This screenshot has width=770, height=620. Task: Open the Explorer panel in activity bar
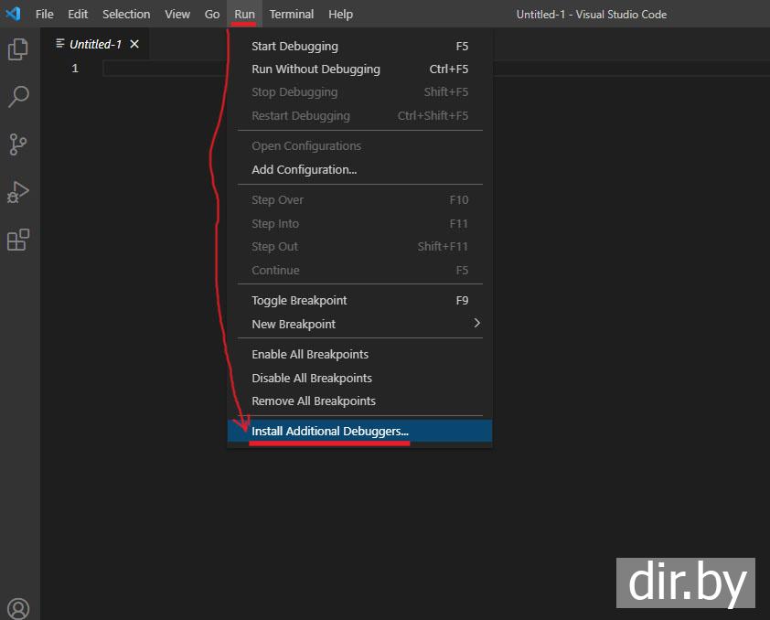click(18, 49)
